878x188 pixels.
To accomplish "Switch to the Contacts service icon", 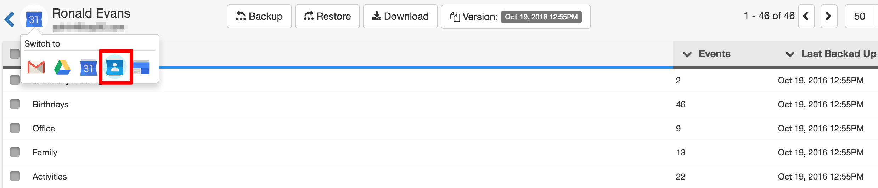I will (115, 67).
